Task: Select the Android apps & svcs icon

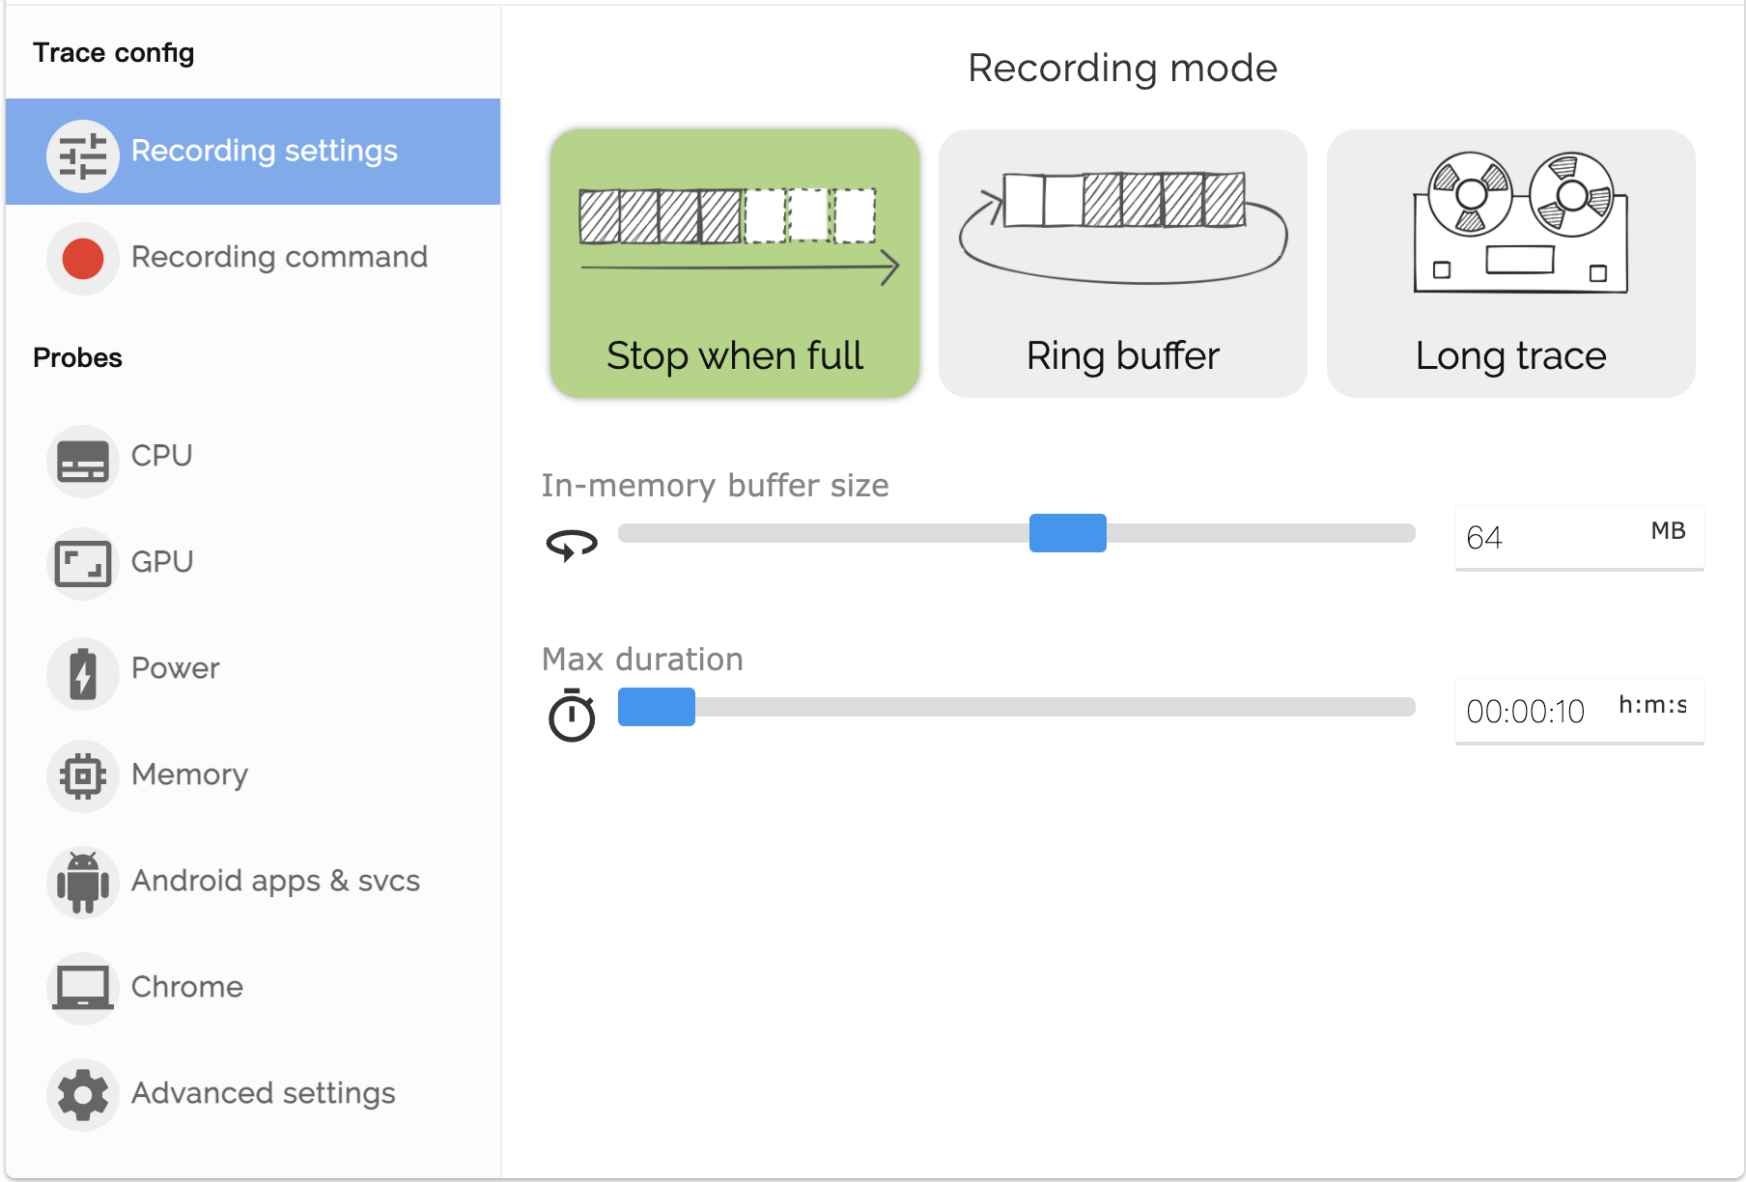Action: (x=83, y=882)
